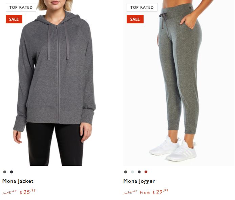This screenshot has width=235, height=200.
Task: Click the TOP-RATED badge on Mona Jacket
Action: point(21,7)
